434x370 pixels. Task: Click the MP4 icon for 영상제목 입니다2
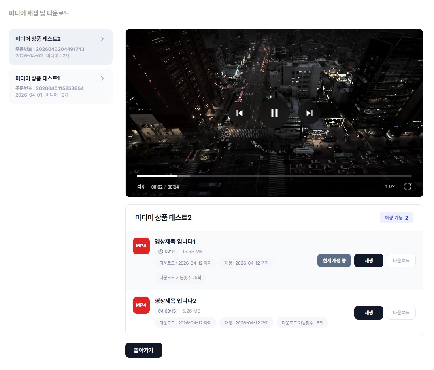[x=141, y=305]
